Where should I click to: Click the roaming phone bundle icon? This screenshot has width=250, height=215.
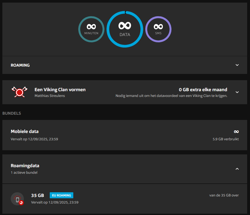[x=17, y=199]
